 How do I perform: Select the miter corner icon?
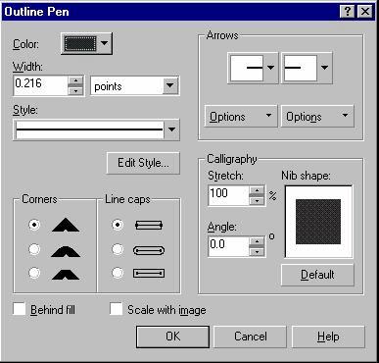point(66,225)
